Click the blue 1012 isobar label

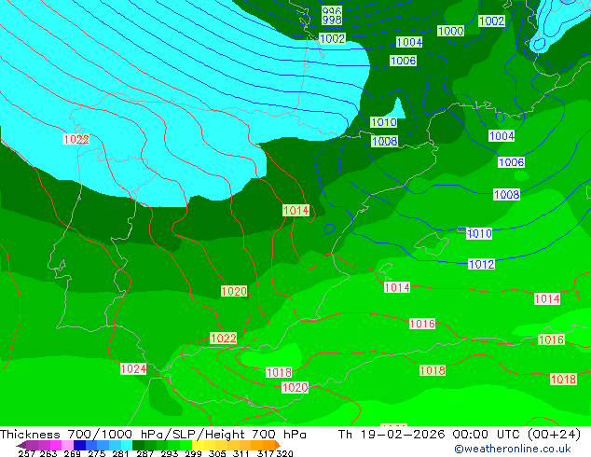pyautogui.click(x=481, y=264)
